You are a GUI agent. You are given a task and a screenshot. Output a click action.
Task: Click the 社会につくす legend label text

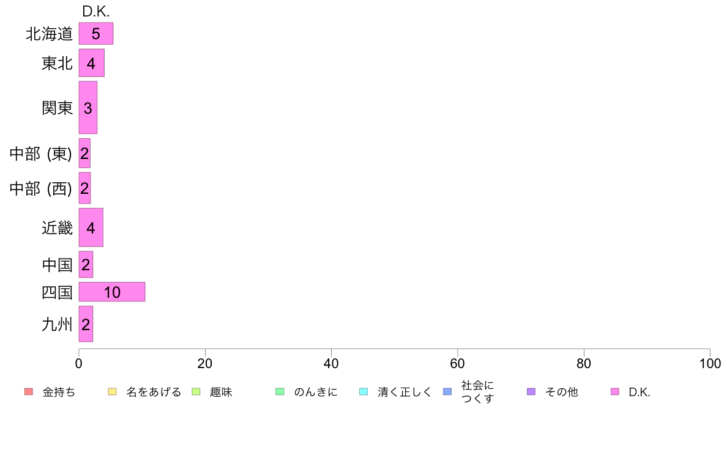tap(477, 392)
